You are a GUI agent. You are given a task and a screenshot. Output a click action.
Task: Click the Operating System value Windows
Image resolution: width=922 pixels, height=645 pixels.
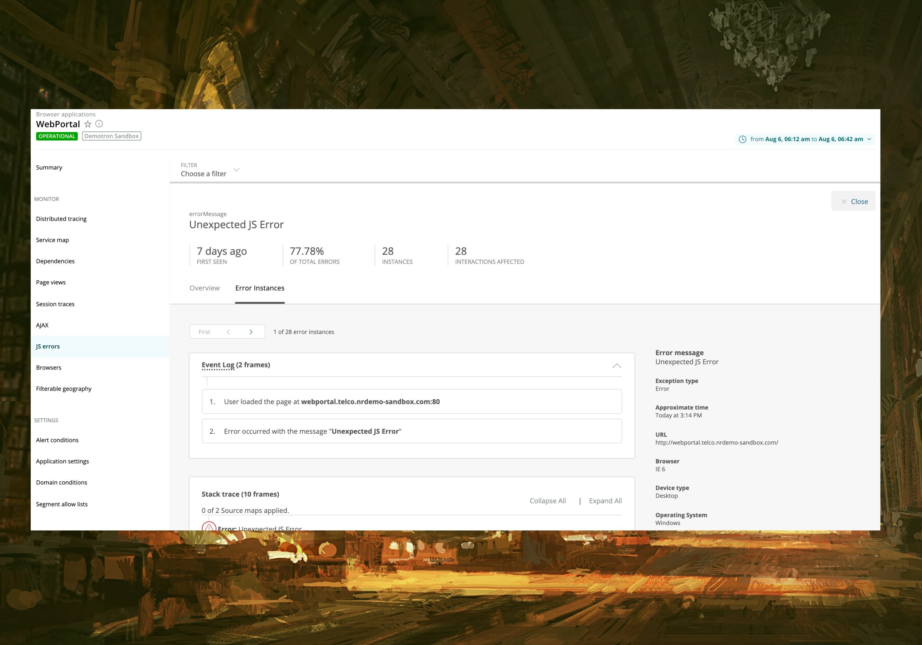(668, 523)
